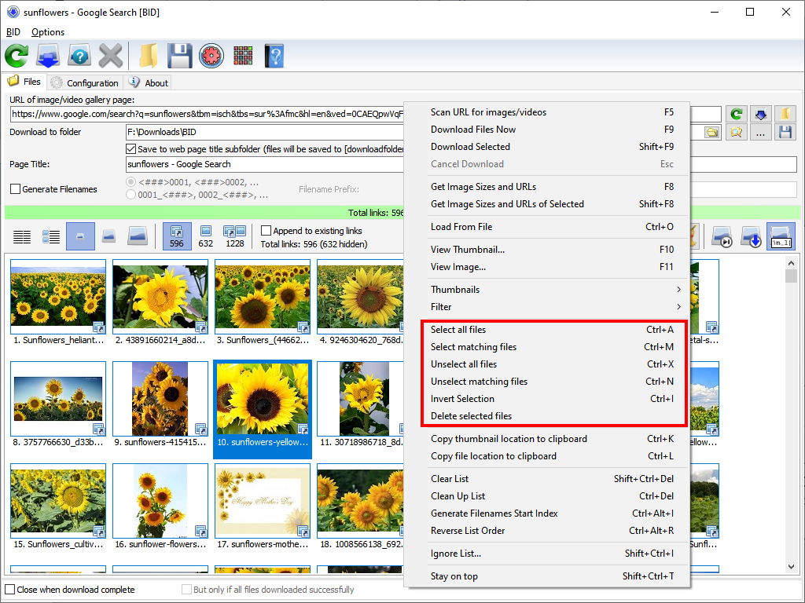The width and height of the screenshot is (805, 603).
Task: Switch to plain list view icon
Action: coord(21,236)
